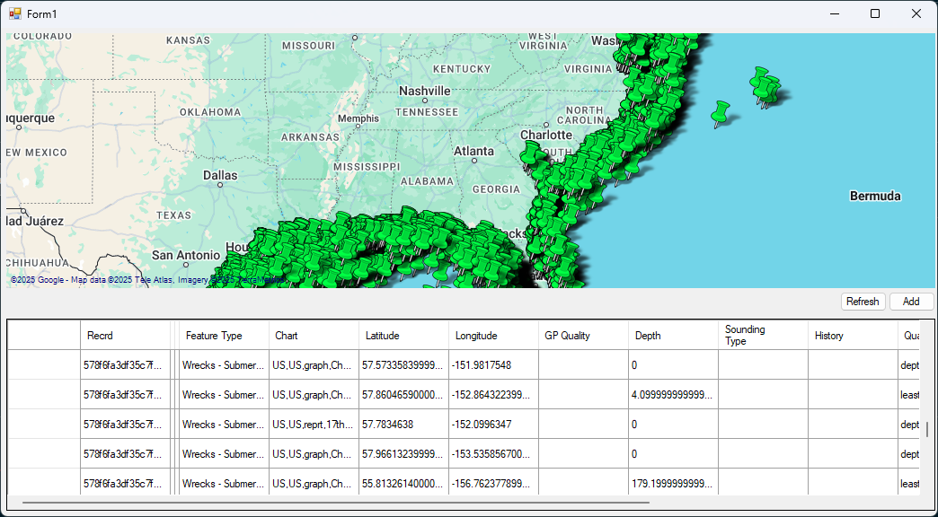Select longitude cell -151.9817548
This screenshot has height=517, width=938.
(493, 365)
